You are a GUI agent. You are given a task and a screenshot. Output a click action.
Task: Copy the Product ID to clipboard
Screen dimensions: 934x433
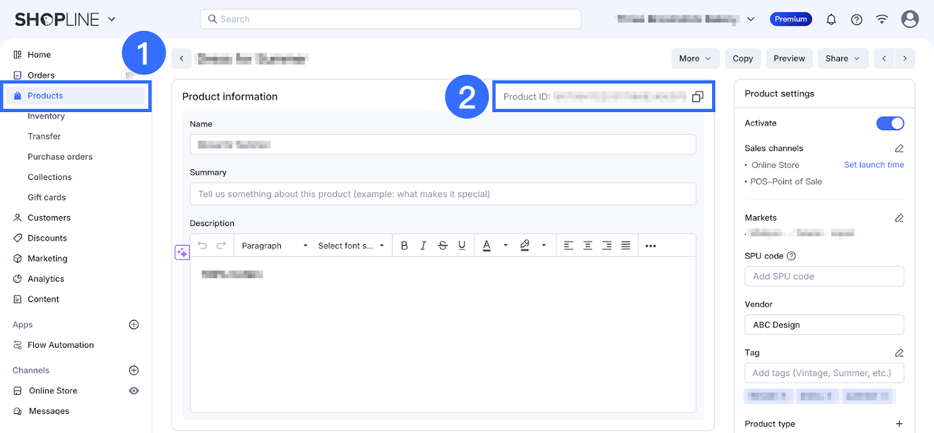(x=698, y=97)
